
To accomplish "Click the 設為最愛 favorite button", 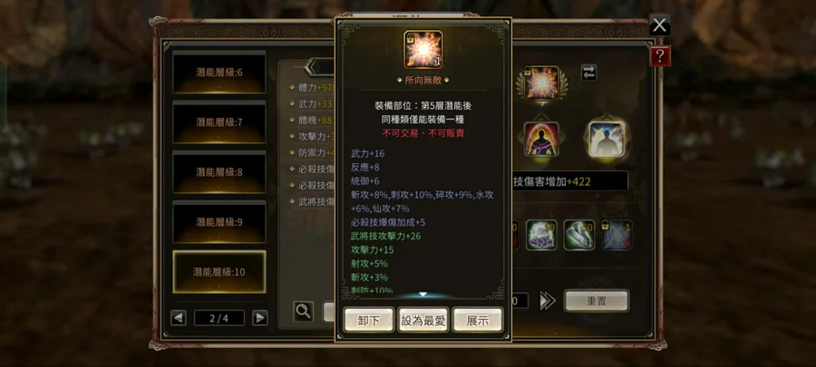I will tap(423, 320).
